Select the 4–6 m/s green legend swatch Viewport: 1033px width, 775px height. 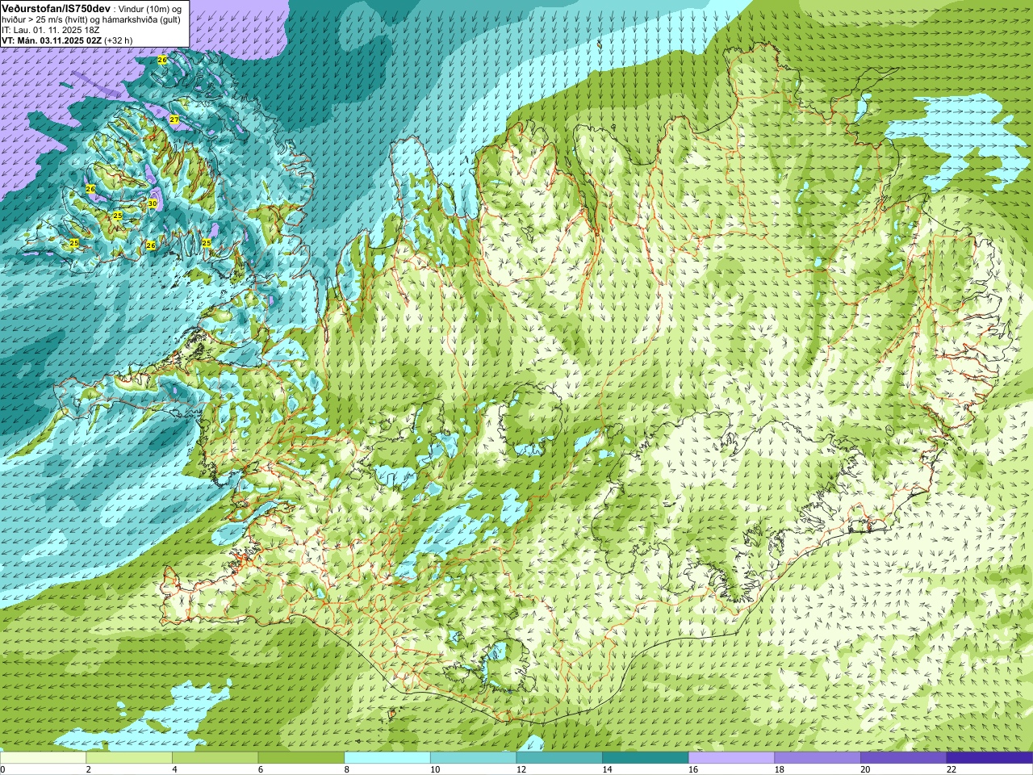pos(215,757)
